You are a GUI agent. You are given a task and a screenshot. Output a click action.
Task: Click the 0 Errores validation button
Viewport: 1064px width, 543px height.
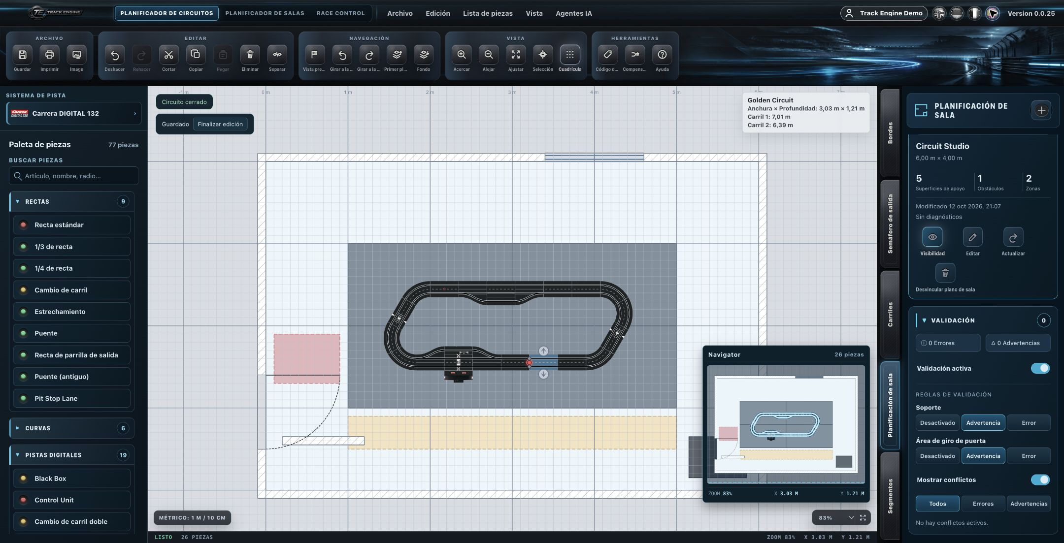[948, 343]
